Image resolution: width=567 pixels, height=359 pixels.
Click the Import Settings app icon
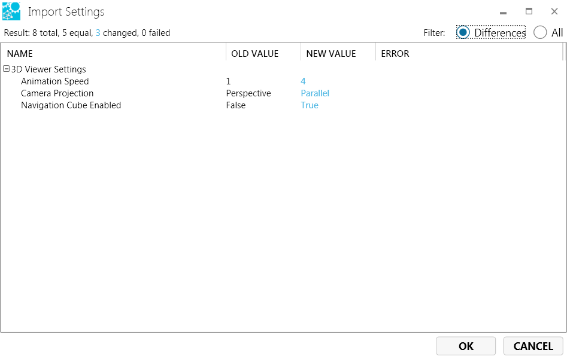pyautogui.click(x=11, y=11)
